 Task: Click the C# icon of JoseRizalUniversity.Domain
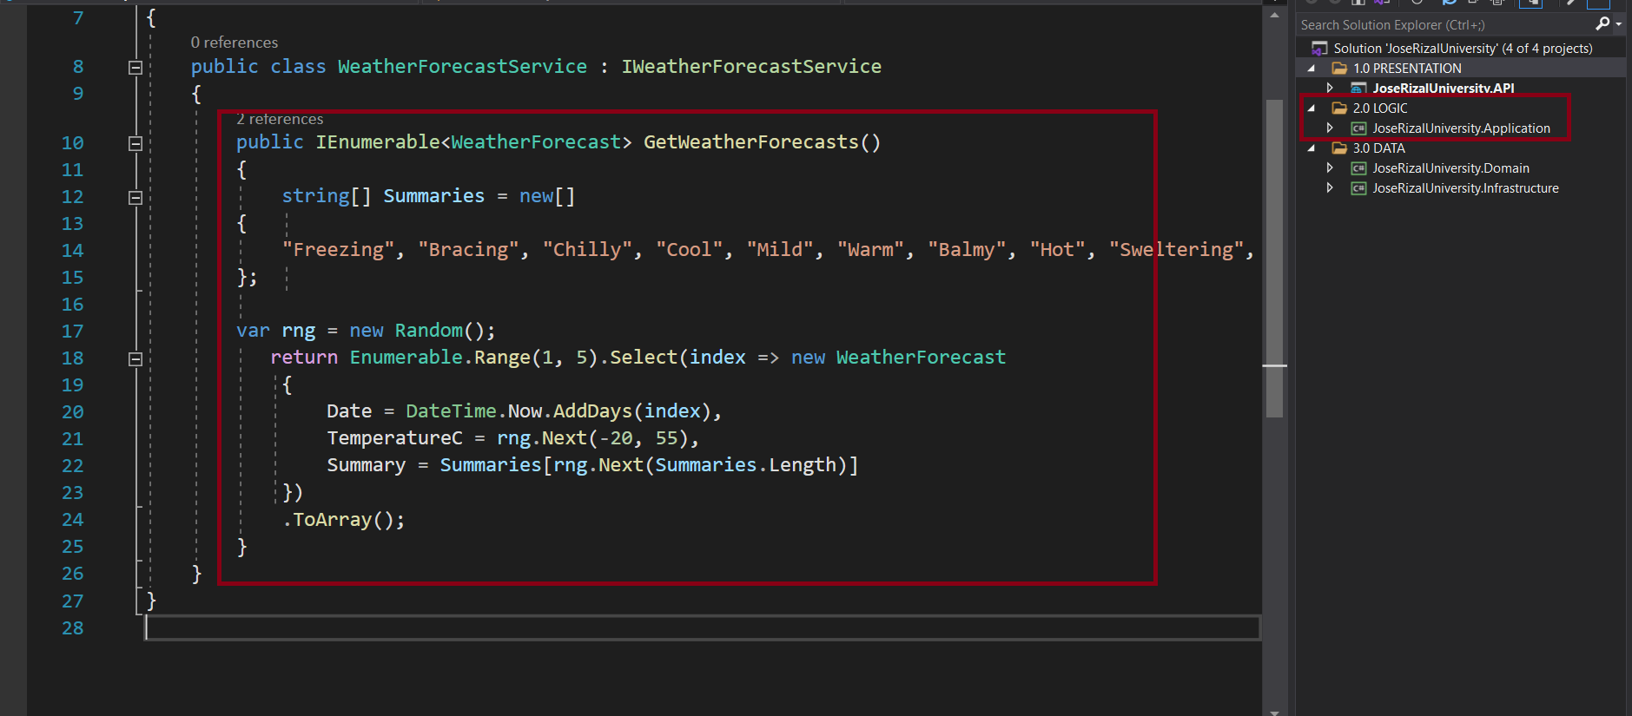coord(1358,168)
